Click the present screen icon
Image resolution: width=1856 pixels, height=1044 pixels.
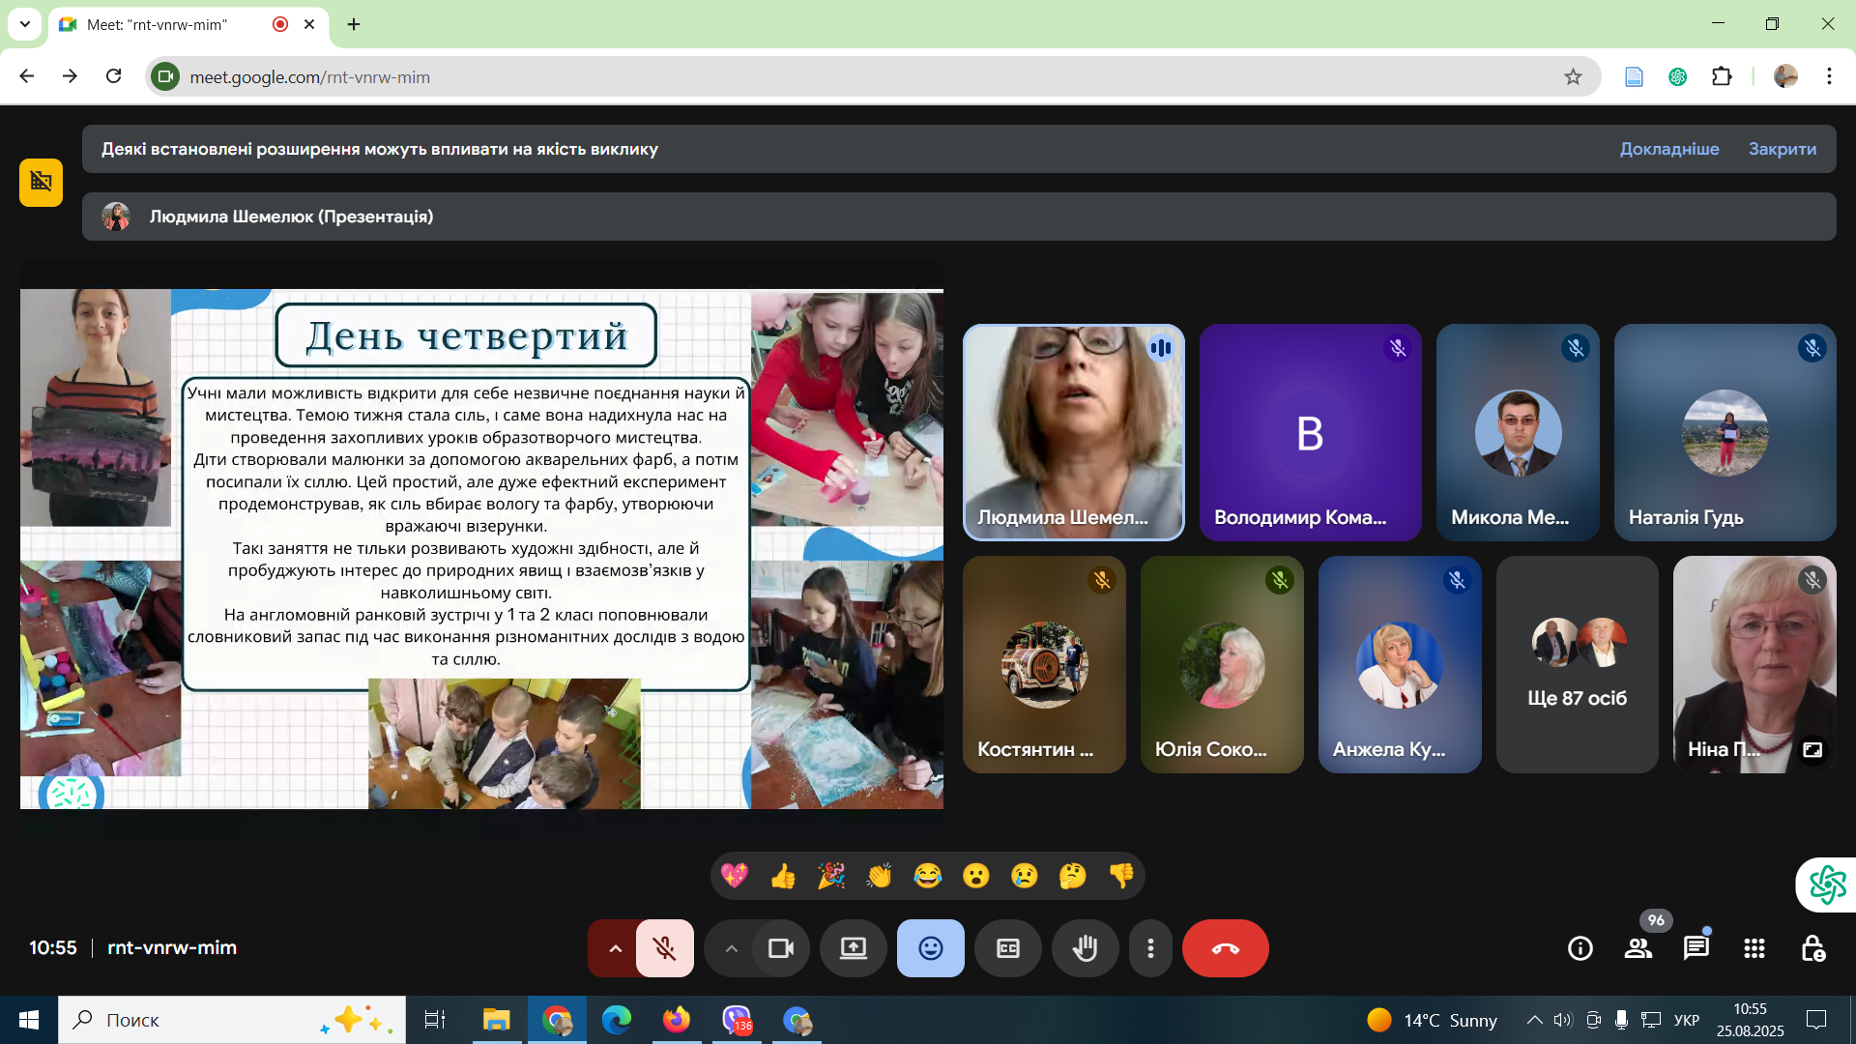(854, 948)
